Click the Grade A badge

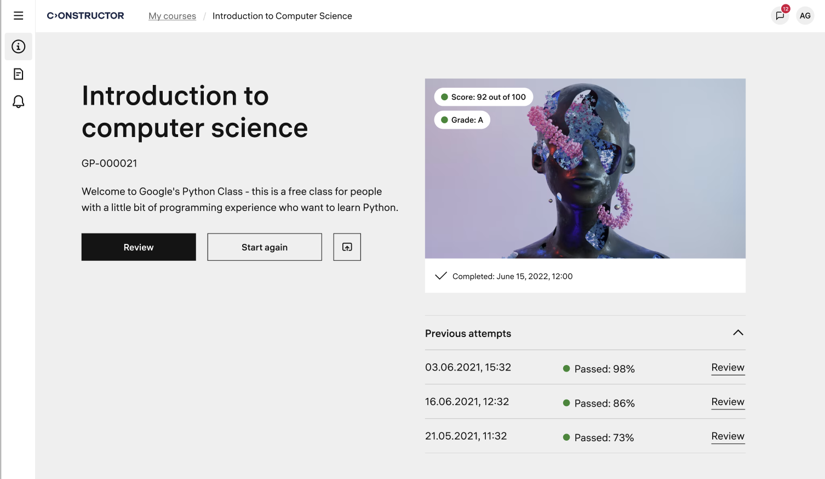coord(462,120)
